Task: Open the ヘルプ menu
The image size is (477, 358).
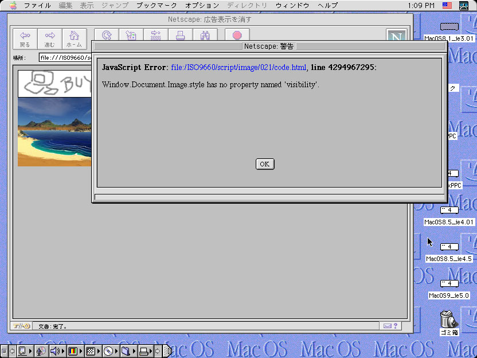Action: [327, 6]
